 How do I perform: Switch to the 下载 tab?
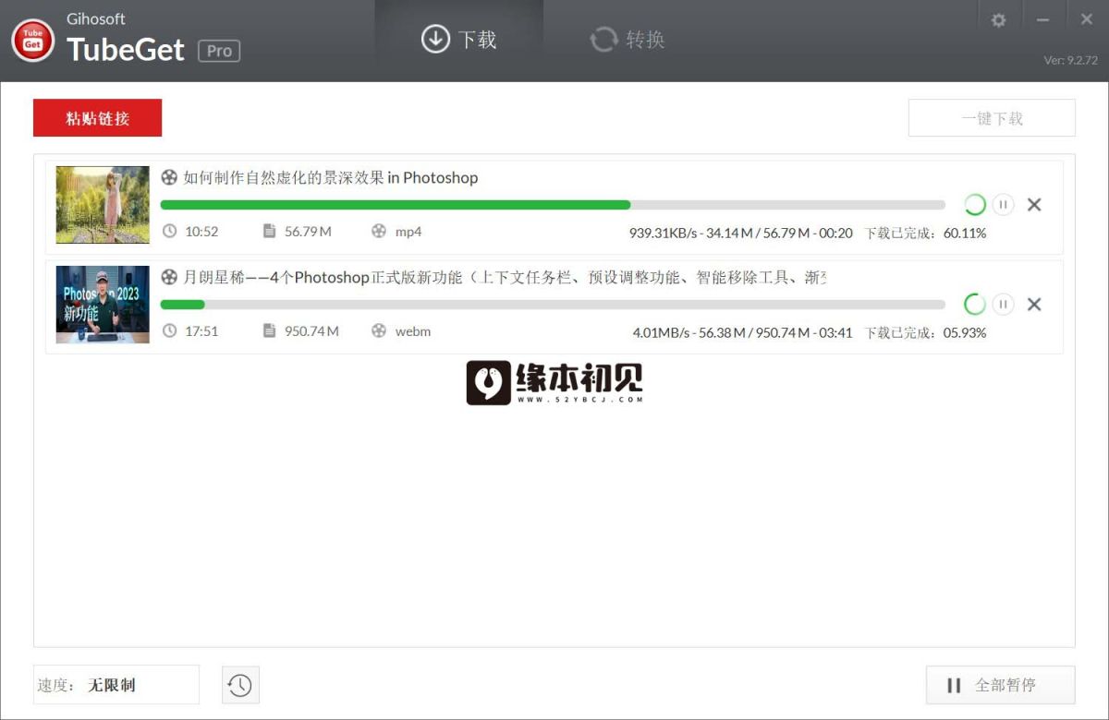pyautogui.click(x=459, y=40)
